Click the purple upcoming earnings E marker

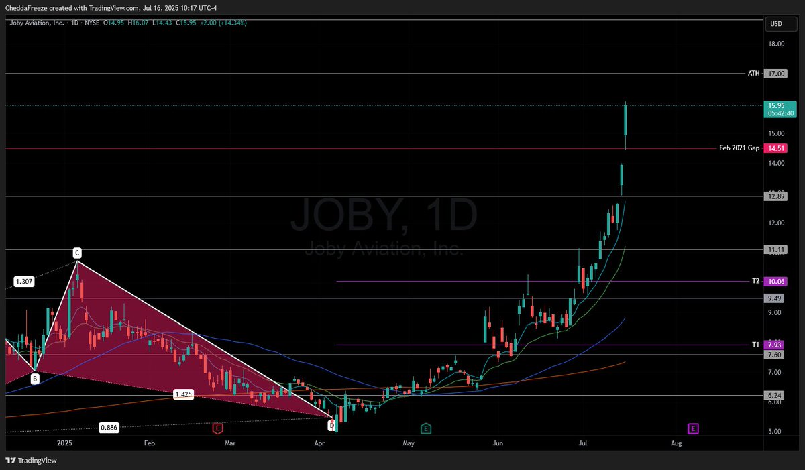click(693, 428)
